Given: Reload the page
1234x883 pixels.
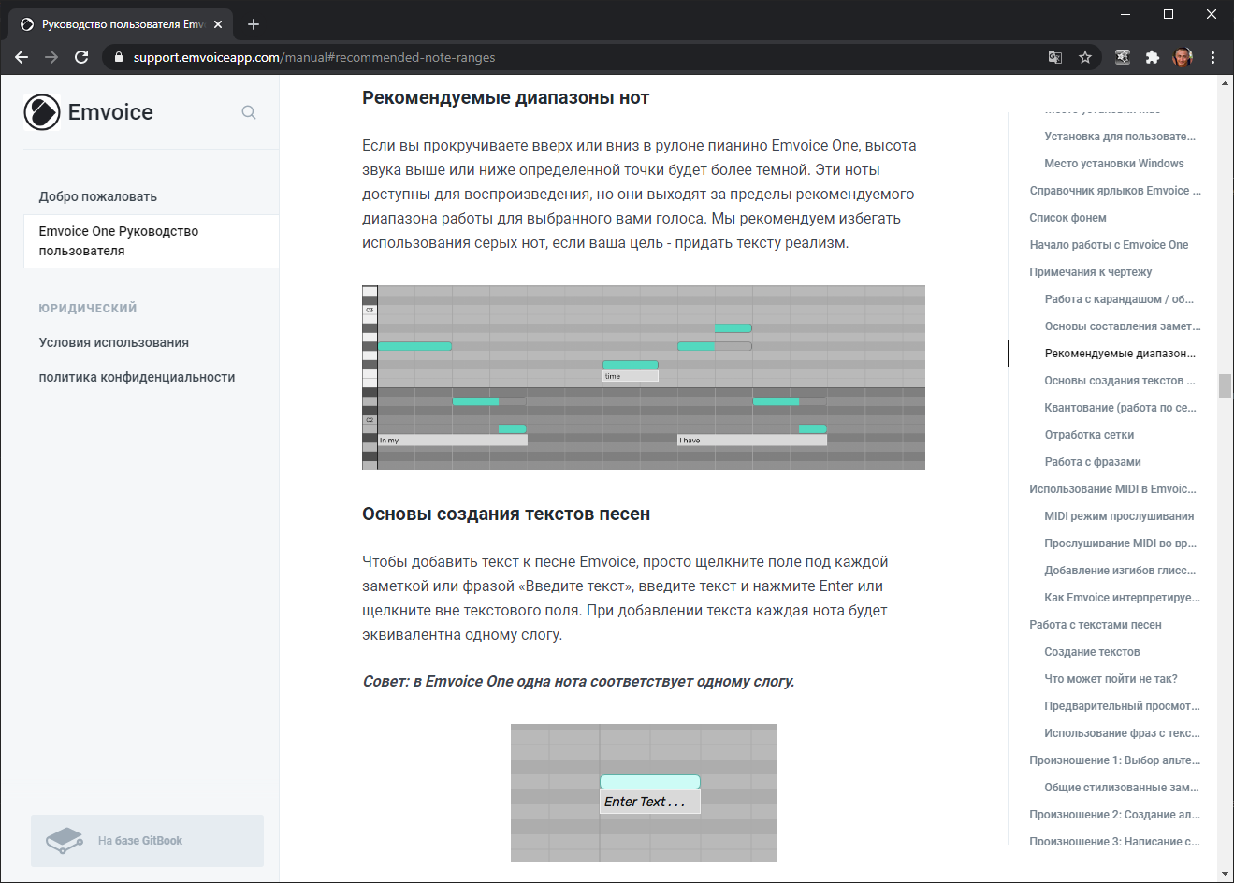Looking at the screenshot, I should 81,57.
